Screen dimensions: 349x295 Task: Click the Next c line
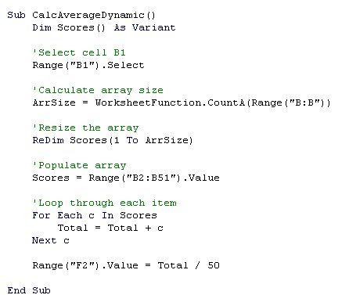(x=51, y=240)
